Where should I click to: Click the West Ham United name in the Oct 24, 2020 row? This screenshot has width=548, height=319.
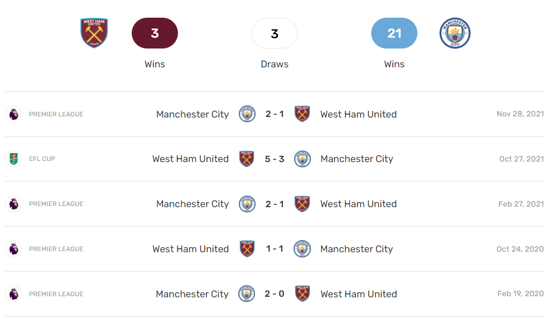[190, 249]
